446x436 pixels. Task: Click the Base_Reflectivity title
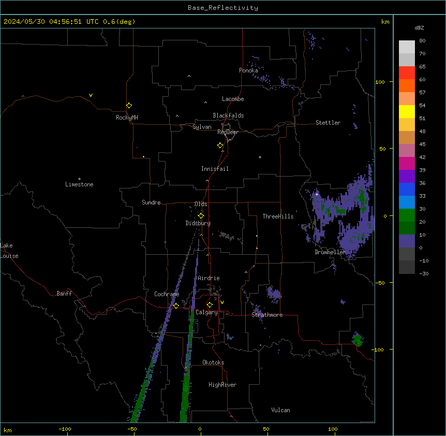pyautogui.click(x=223, y=8)
